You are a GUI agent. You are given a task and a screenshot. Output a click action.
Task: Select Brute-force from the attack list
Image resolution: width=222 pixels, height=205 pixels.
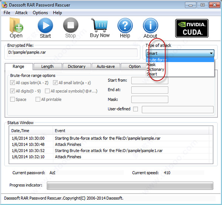[x=180, y=60]
